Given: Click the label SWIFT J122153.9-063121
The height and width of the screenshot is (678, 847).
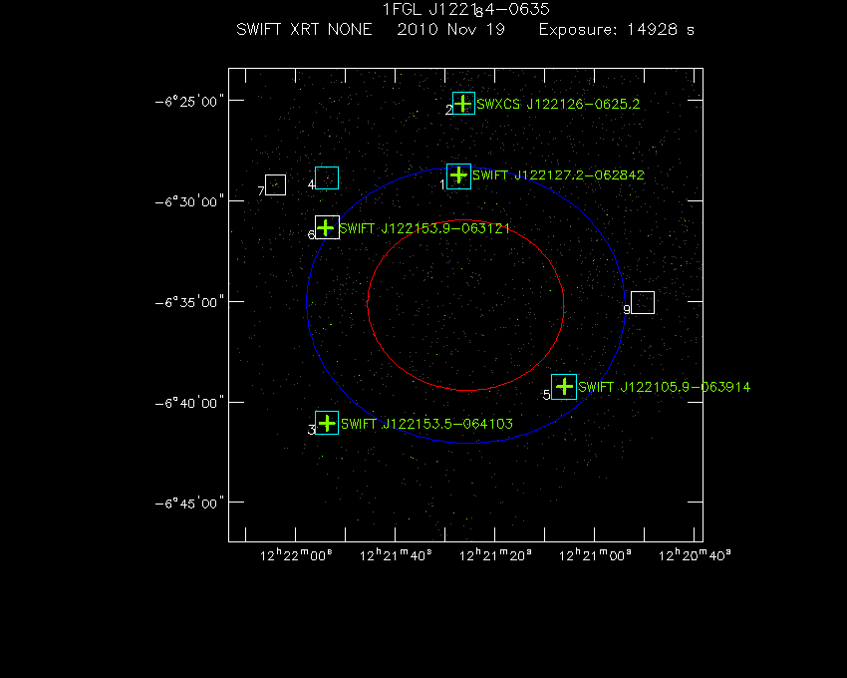Looking at the screenshot, I should tap(424, 228).
